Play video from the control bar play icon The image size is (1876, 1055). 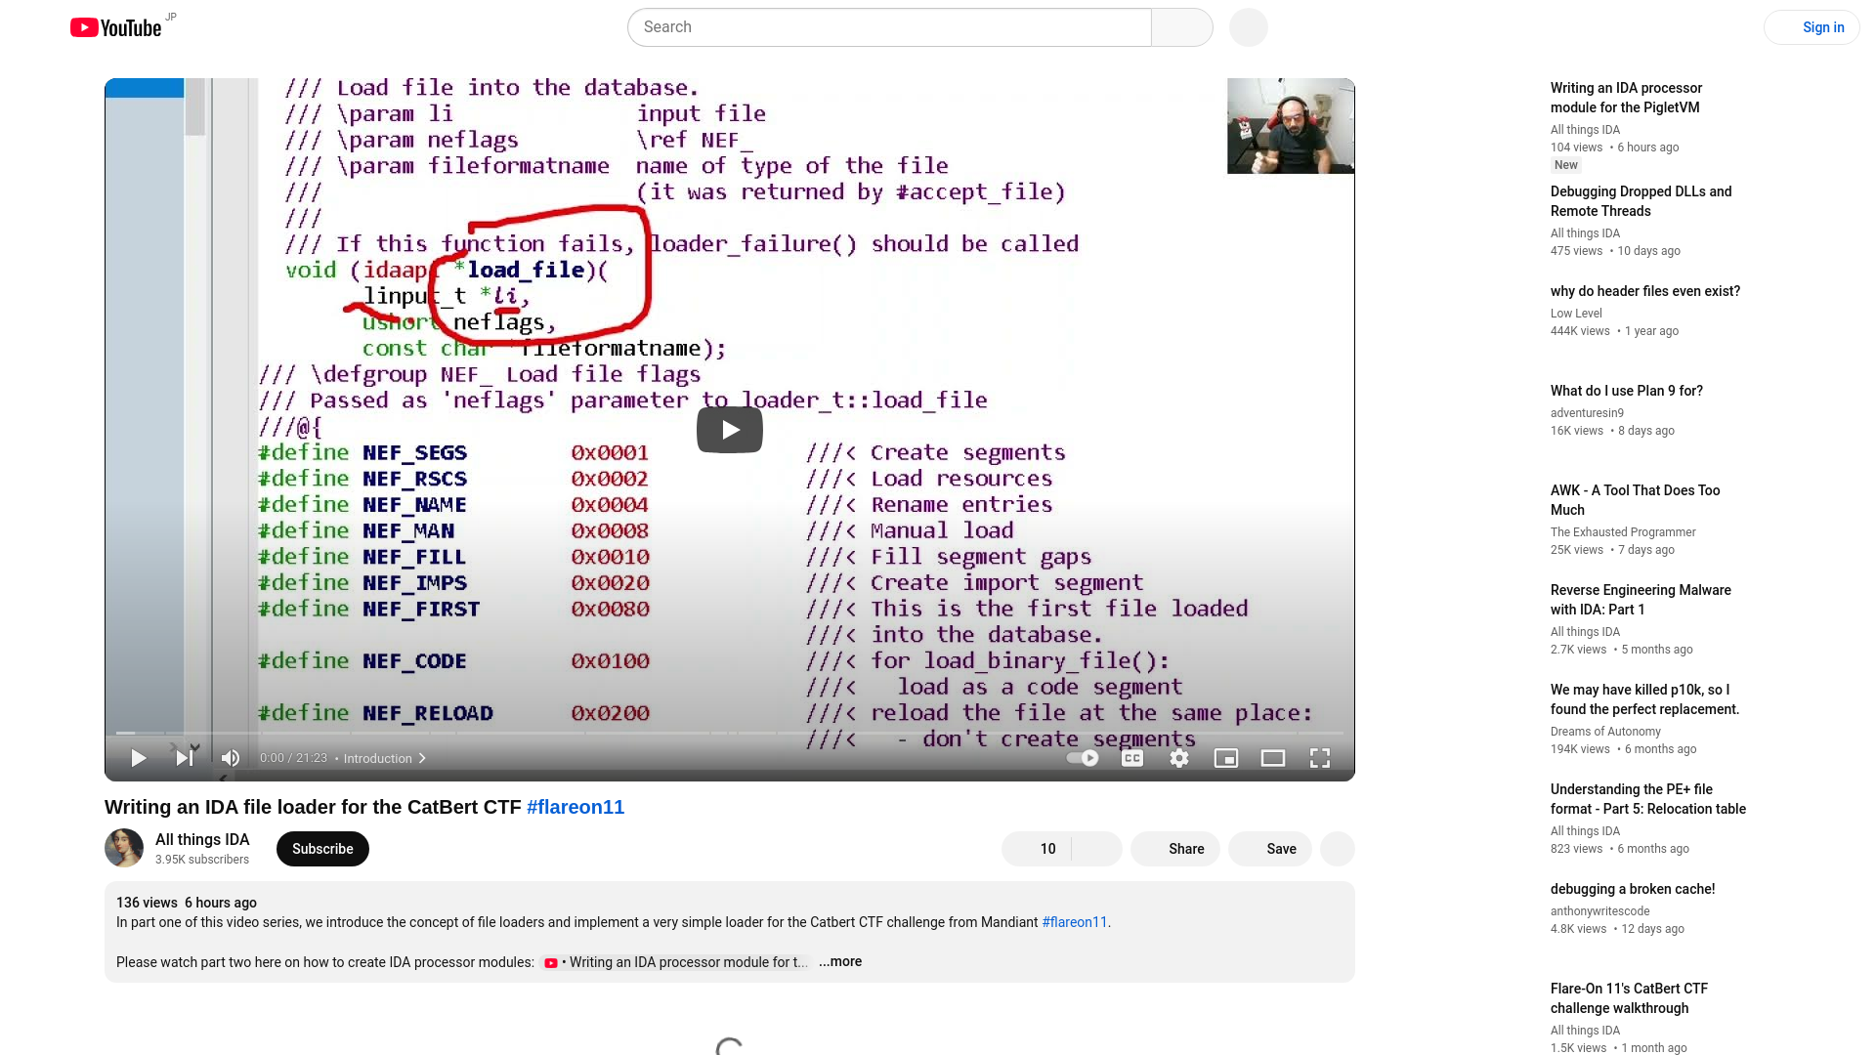point(138,758)
